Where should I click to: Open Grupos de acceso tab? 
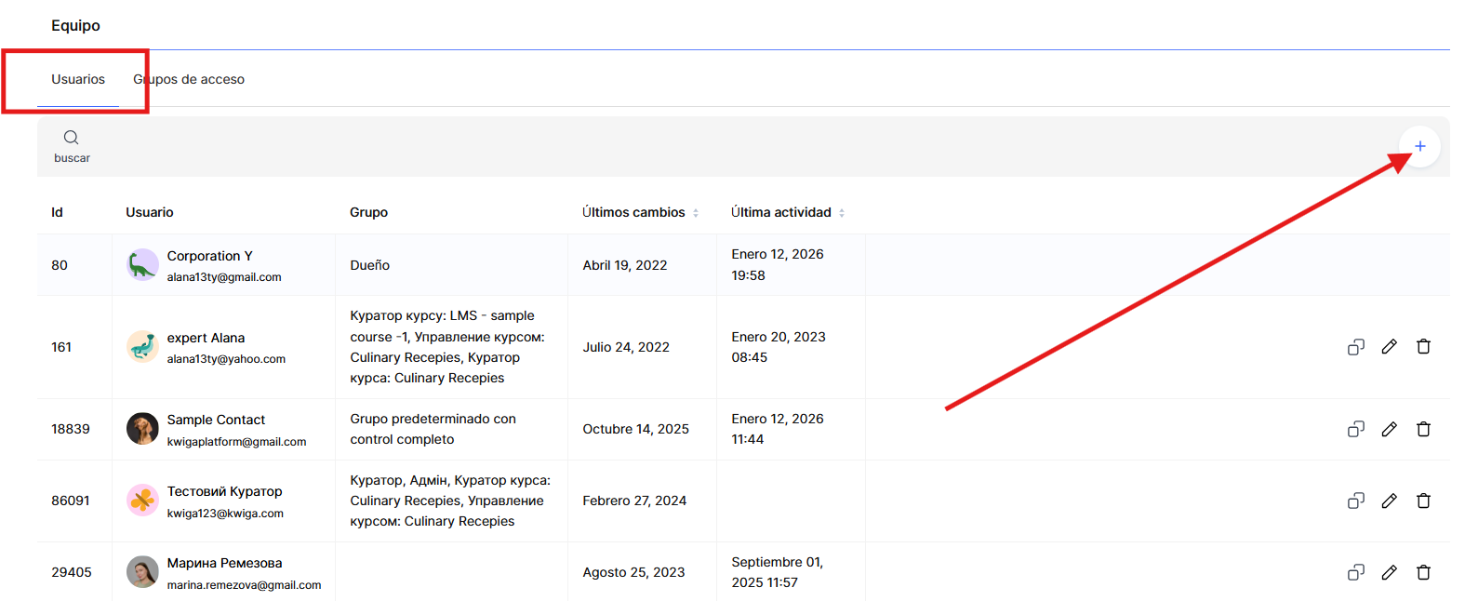pos(189,80)
